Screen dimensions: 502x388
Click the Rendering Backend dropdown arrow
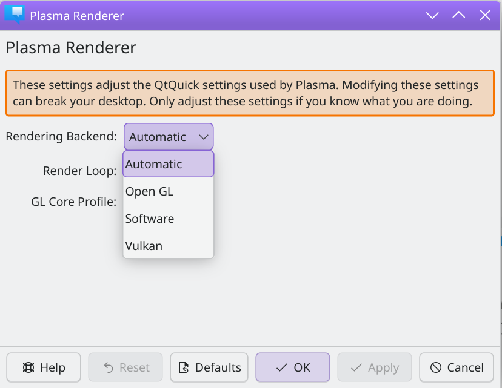click(x=204, y=137)
